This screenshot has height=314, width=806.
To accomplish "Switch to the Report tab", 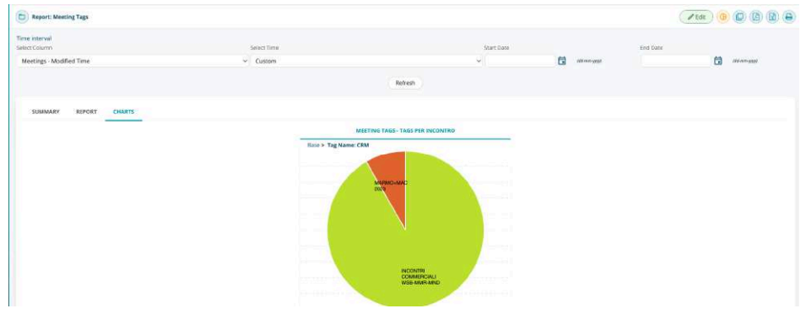I will (86, 111).
